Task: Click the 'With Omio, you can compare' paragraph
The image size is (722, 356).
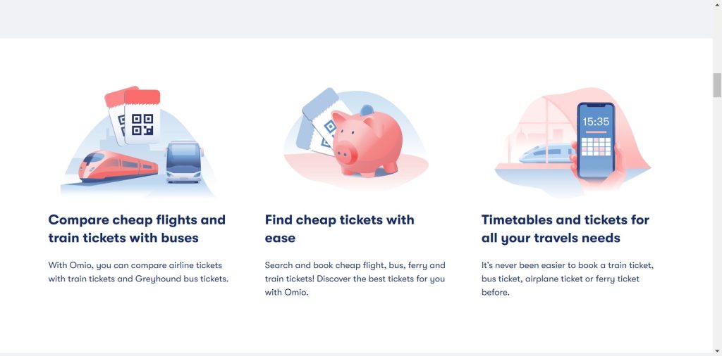Action: tap(138, 272)
